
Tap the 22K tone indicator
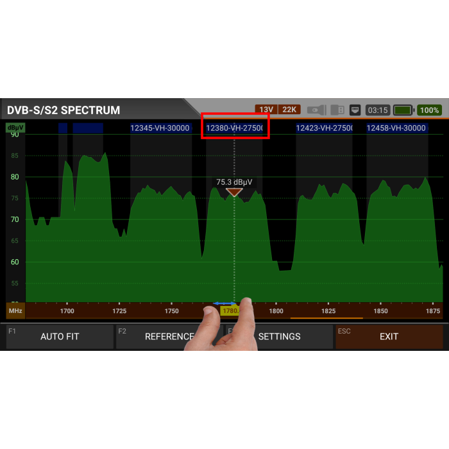(x=289, y=110)
